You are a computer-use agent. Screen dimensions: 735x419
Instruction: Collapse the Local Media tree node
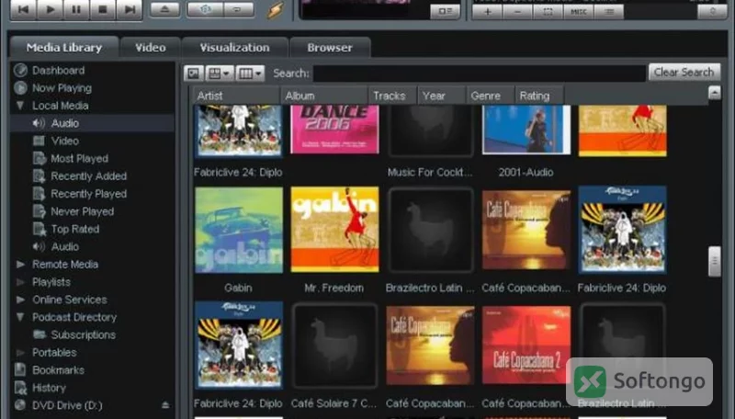coord(20,106)
